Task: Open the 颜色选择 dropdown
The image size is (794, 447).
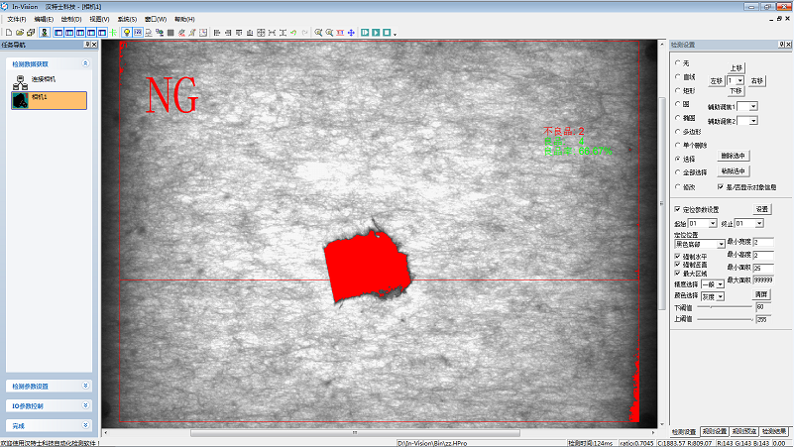Action: pos(721,295)
